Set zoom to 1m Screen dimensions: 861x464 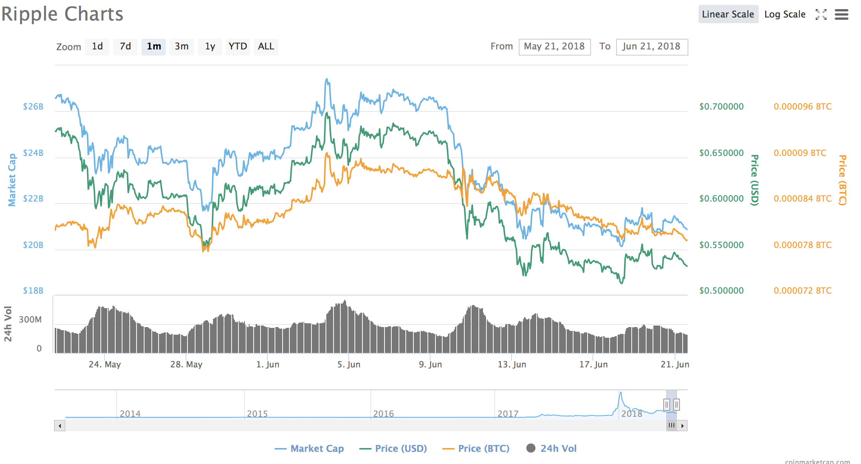coord(154,47)
